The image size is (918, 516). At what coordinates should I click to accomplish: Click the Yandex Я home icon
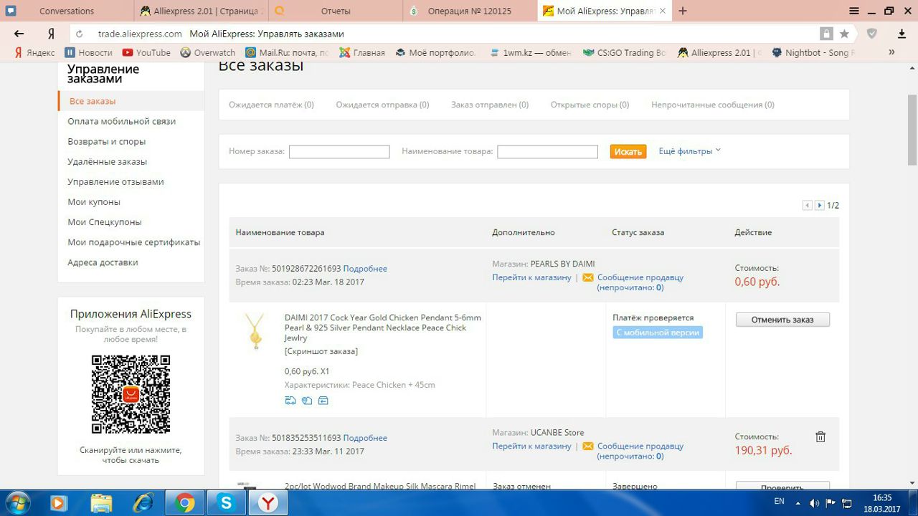[x=51, y=34]
